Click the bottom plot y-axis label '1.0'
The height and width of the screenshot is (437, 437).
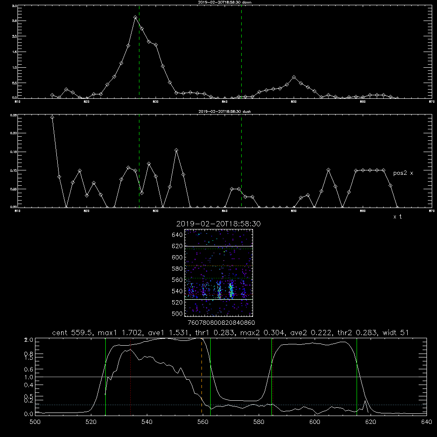29,378
